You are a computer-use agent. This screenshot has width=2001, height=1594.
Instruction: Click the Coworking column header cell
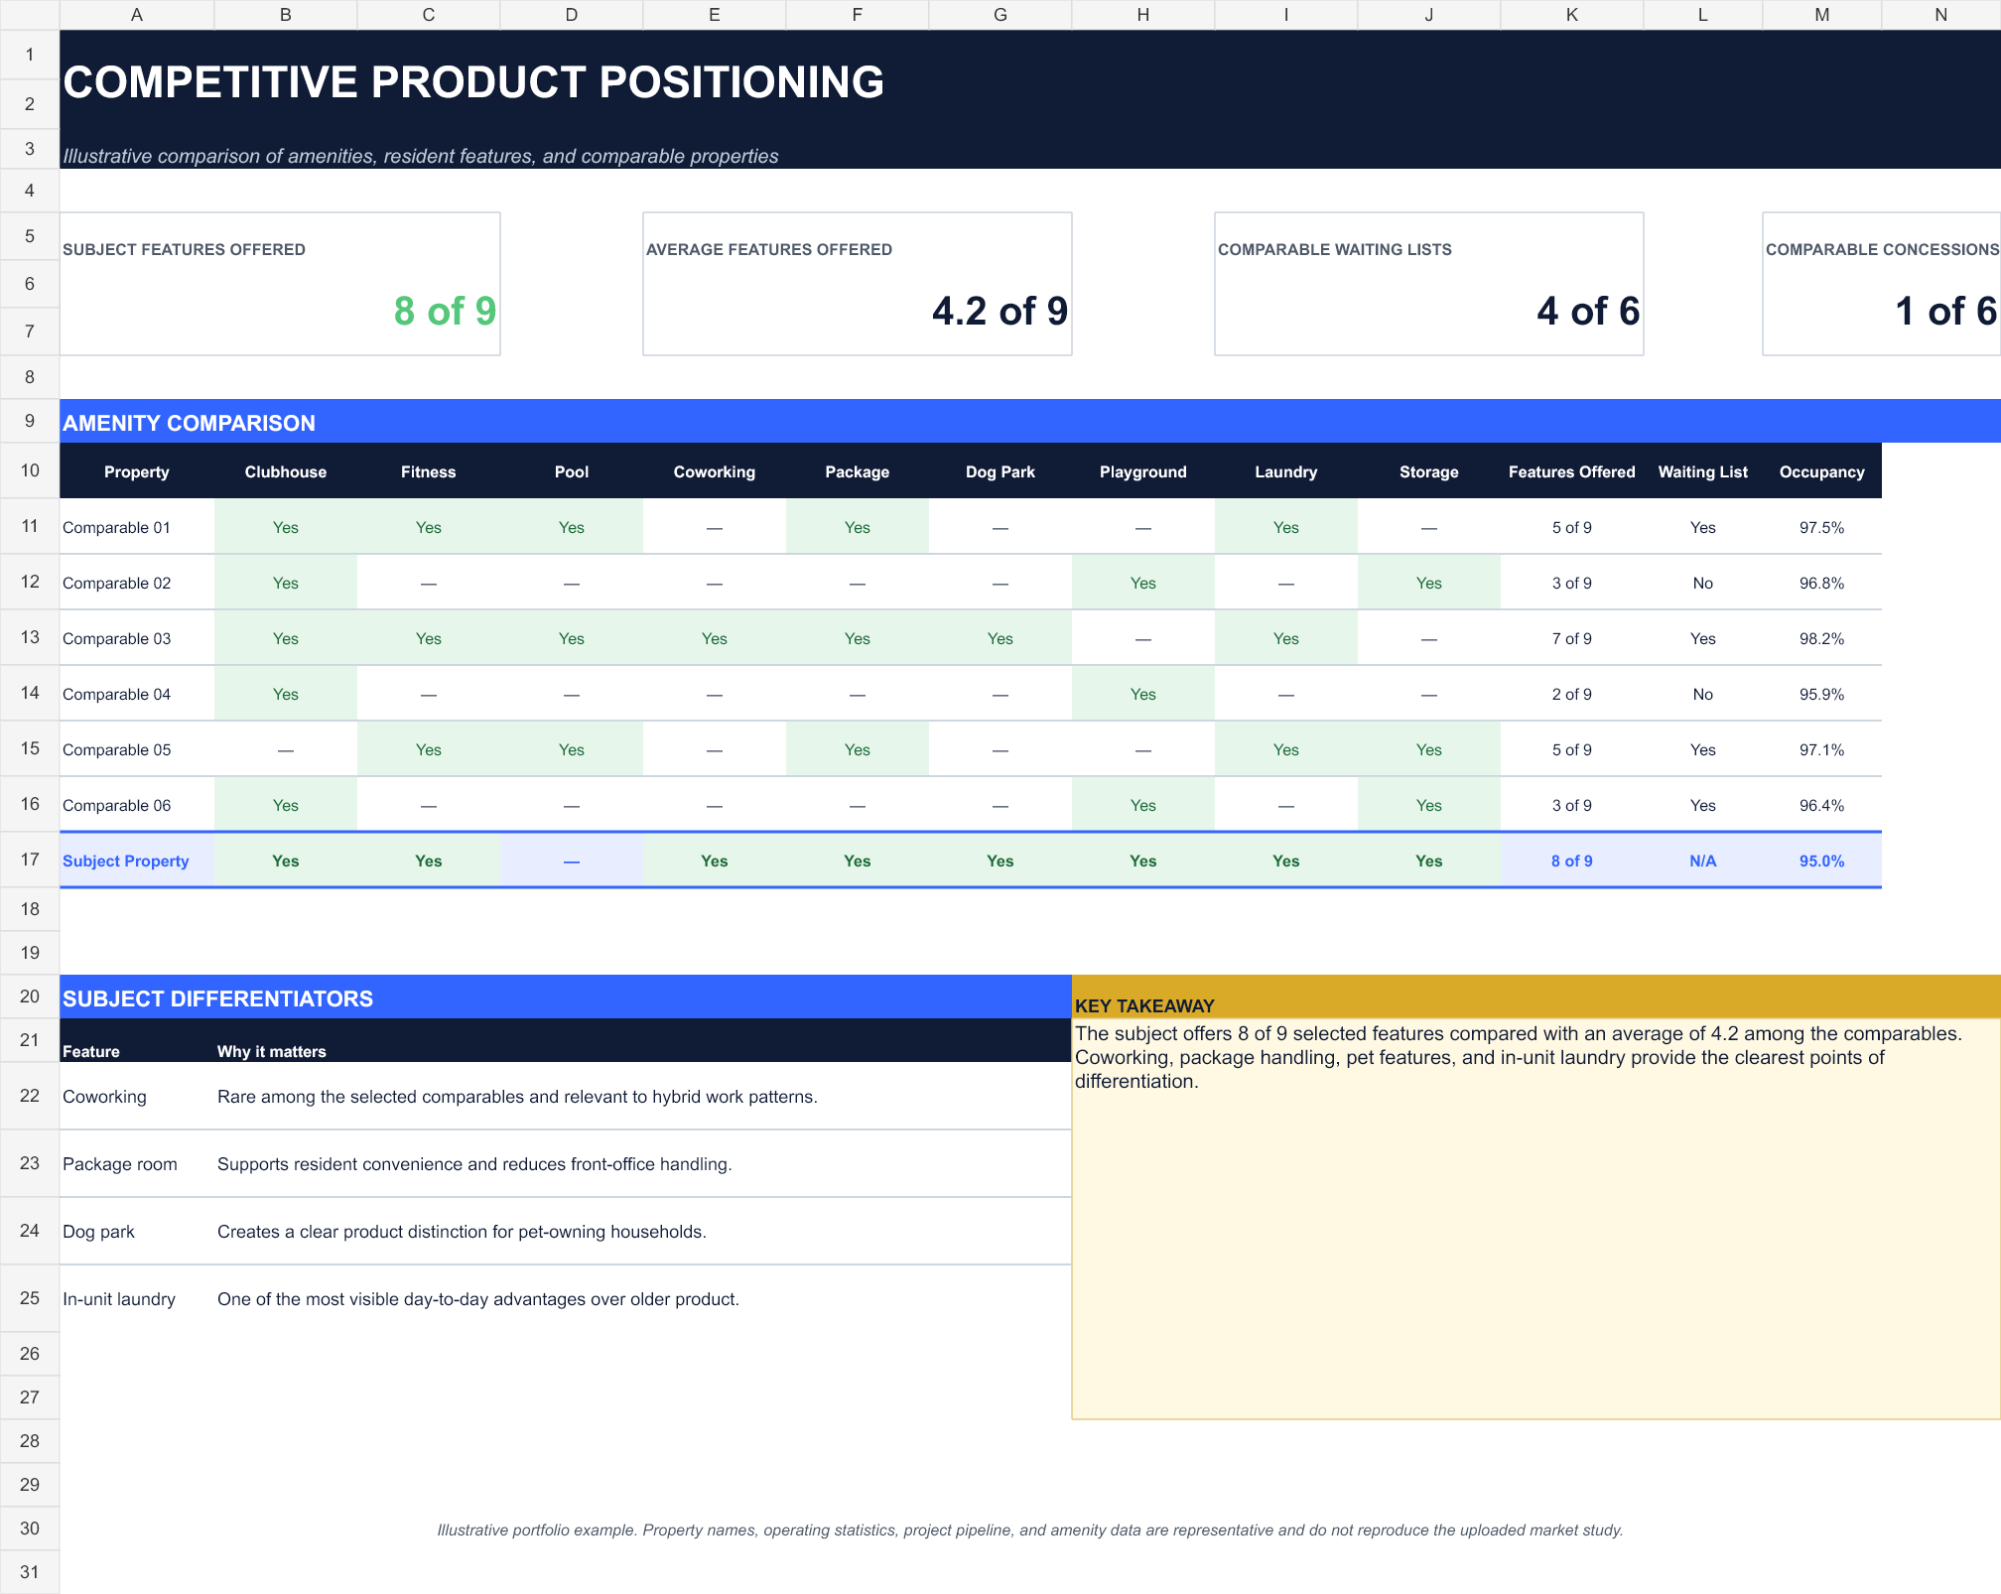(715, 470)
